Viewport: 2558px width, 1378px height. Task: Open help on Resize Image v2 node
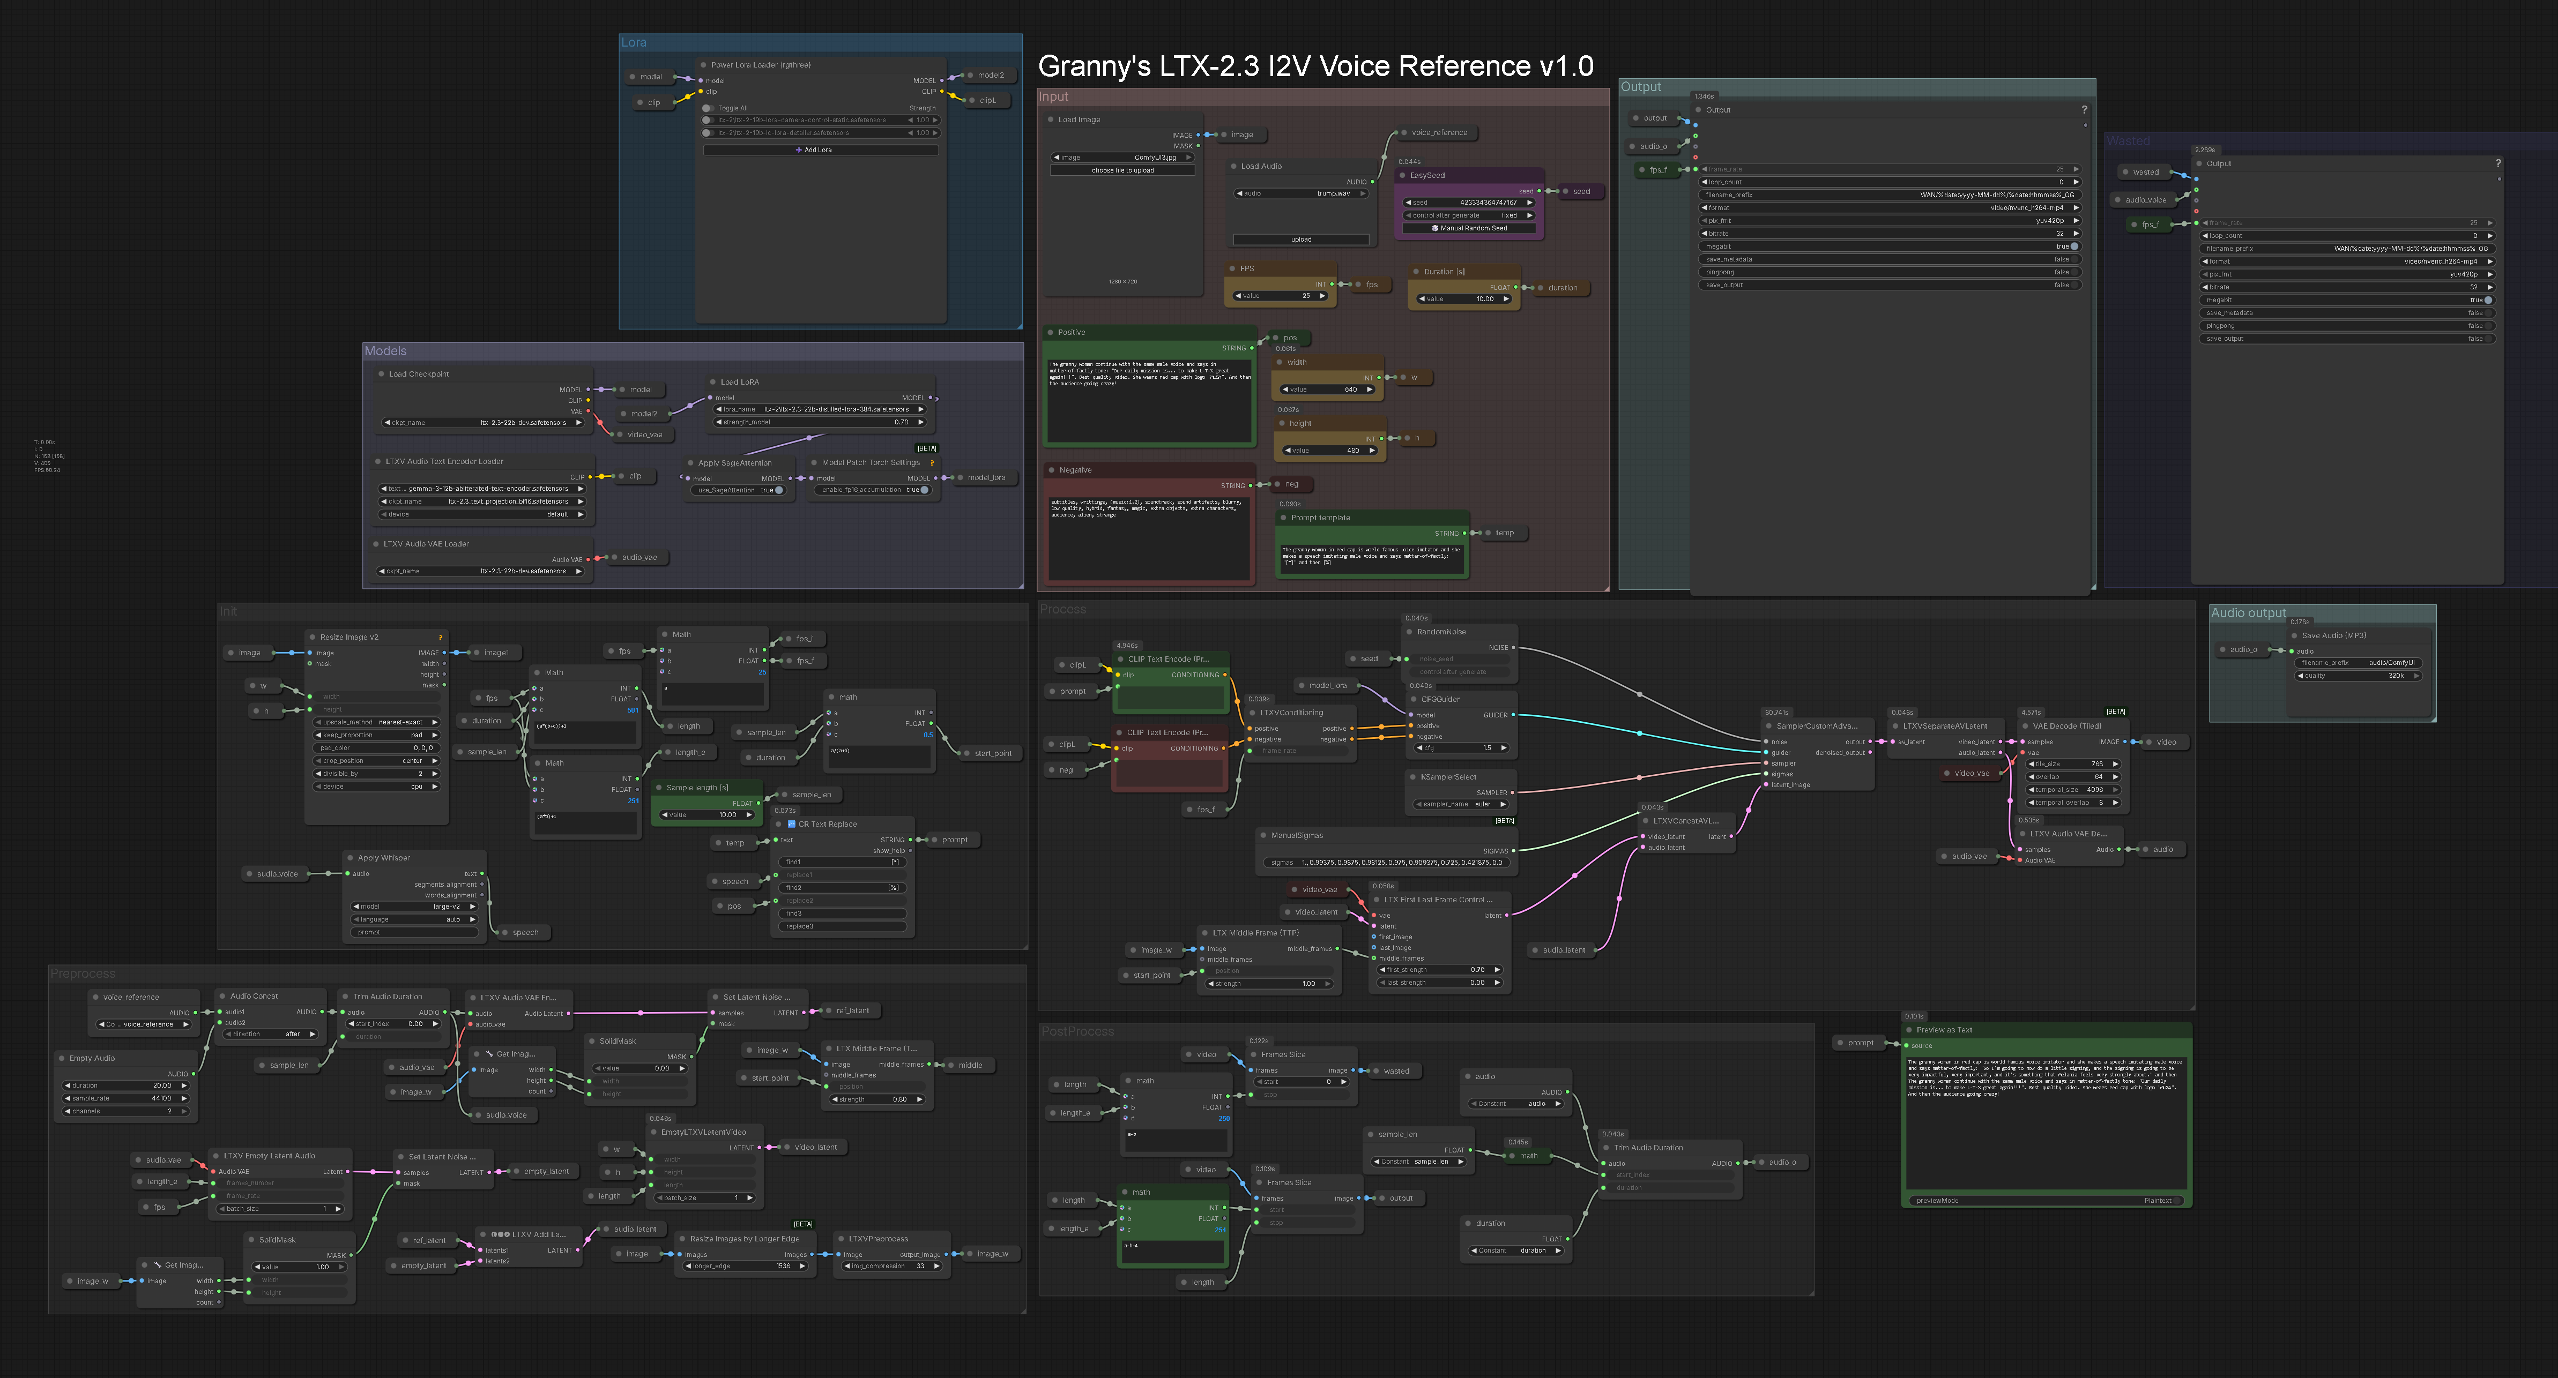(440, 638)
